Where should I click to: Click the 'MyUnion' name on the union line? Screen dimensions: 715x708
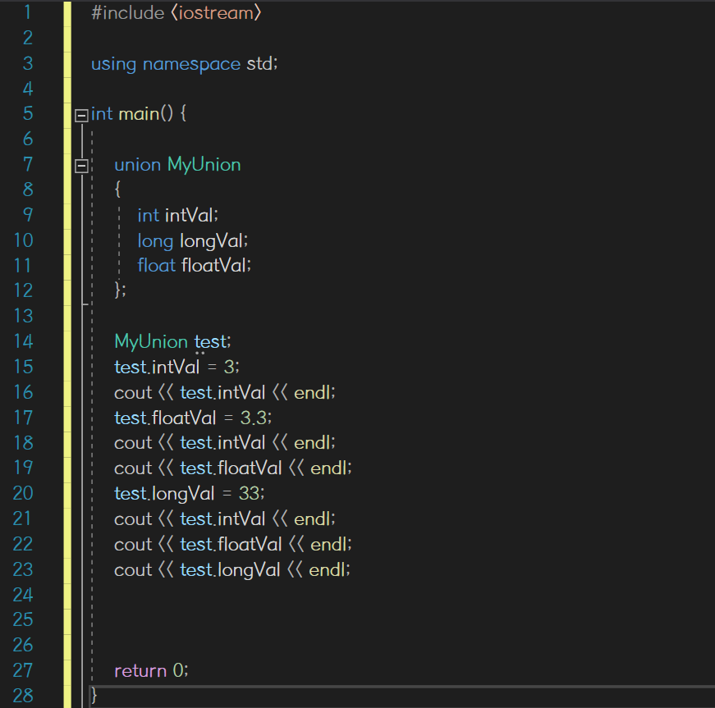(x=204, y=165)
